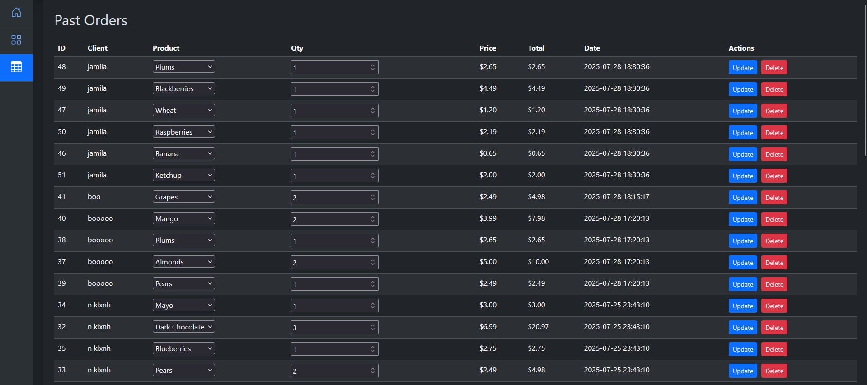Click quantity input for order 37
The image size is (867, 385).
(330, 262)
